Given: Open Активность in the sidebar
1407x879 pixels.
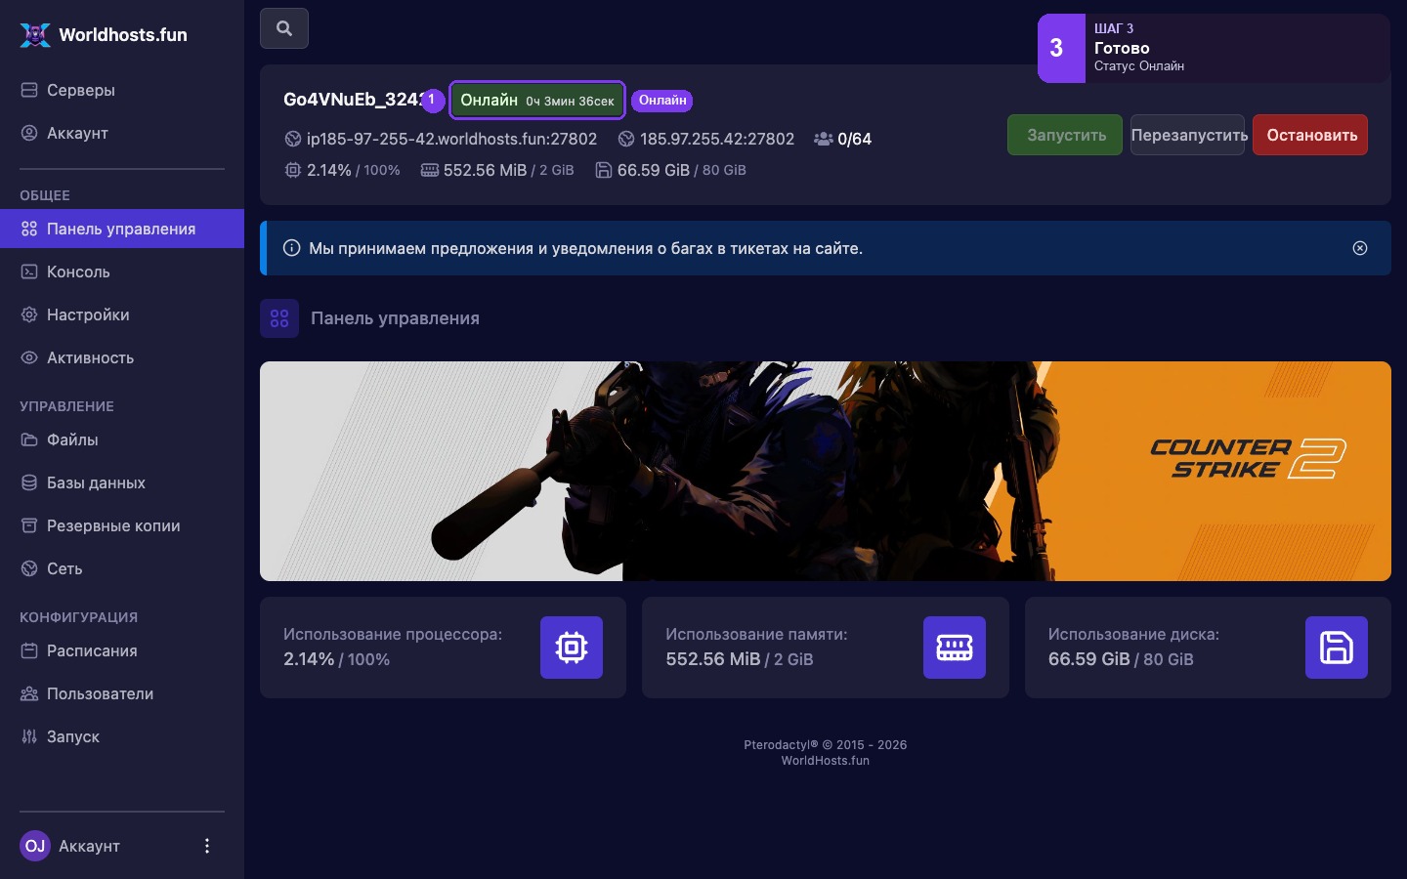Looking at the screenshot, I should click(x=122, y=357).
